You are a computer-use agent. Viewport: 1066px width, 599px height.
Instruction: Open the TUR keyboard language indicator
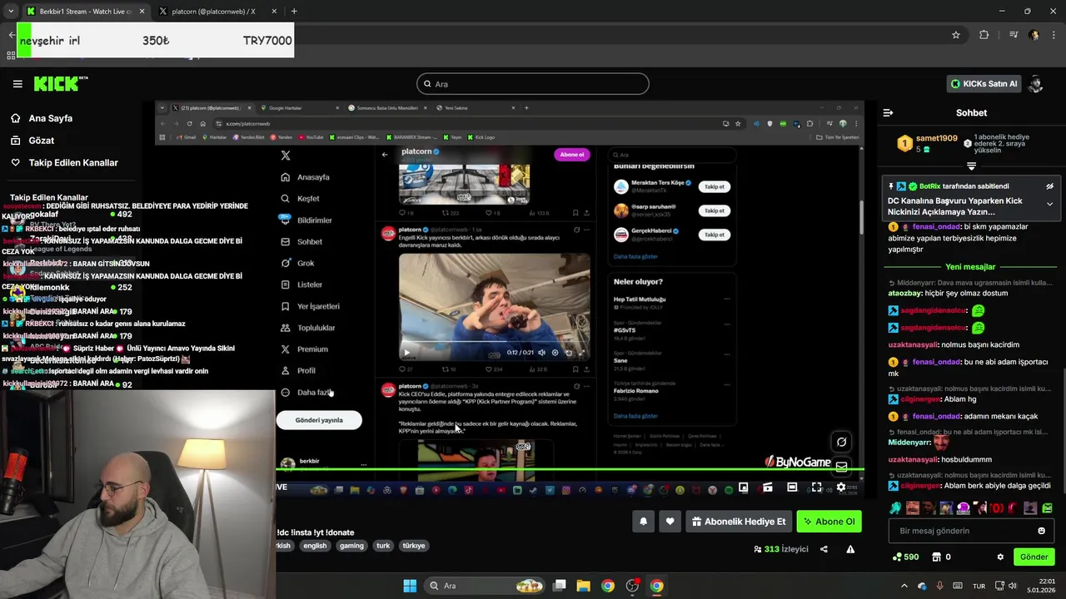[x=979, y=586]
